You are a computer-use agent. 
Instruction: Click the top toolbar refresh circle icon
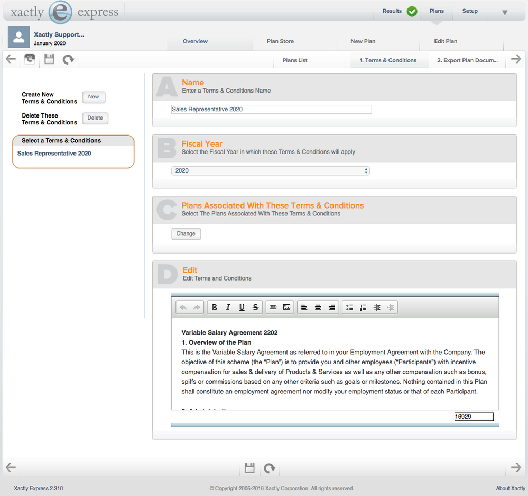point(30,59)
